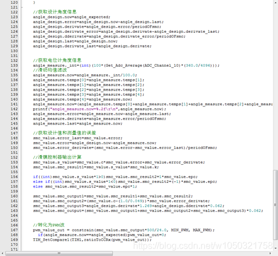Click the 'if(angle_measure.now==angle_expected)' line
This screenshot has width=278, height=256.
click(x=102, y=235)
